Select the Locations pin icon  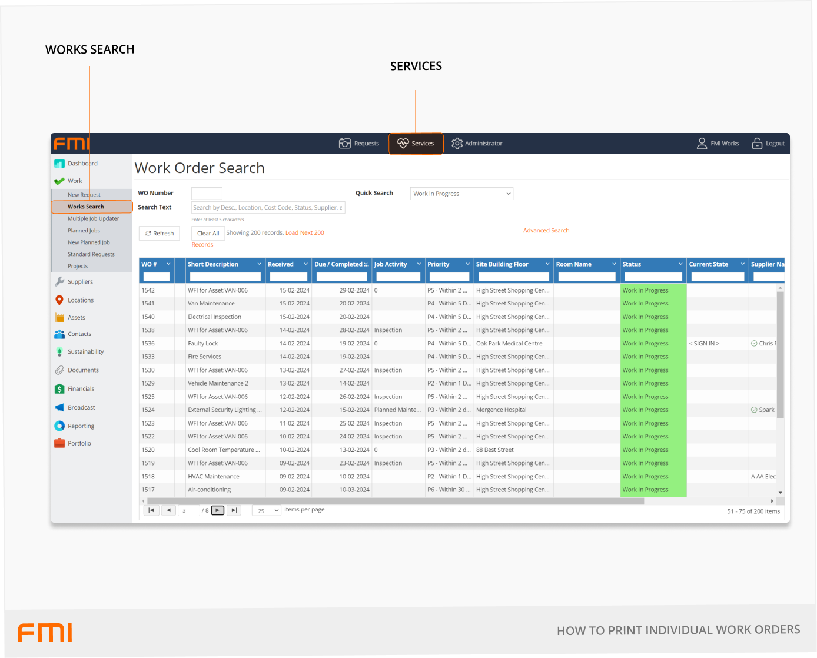[x=59, y=300]
